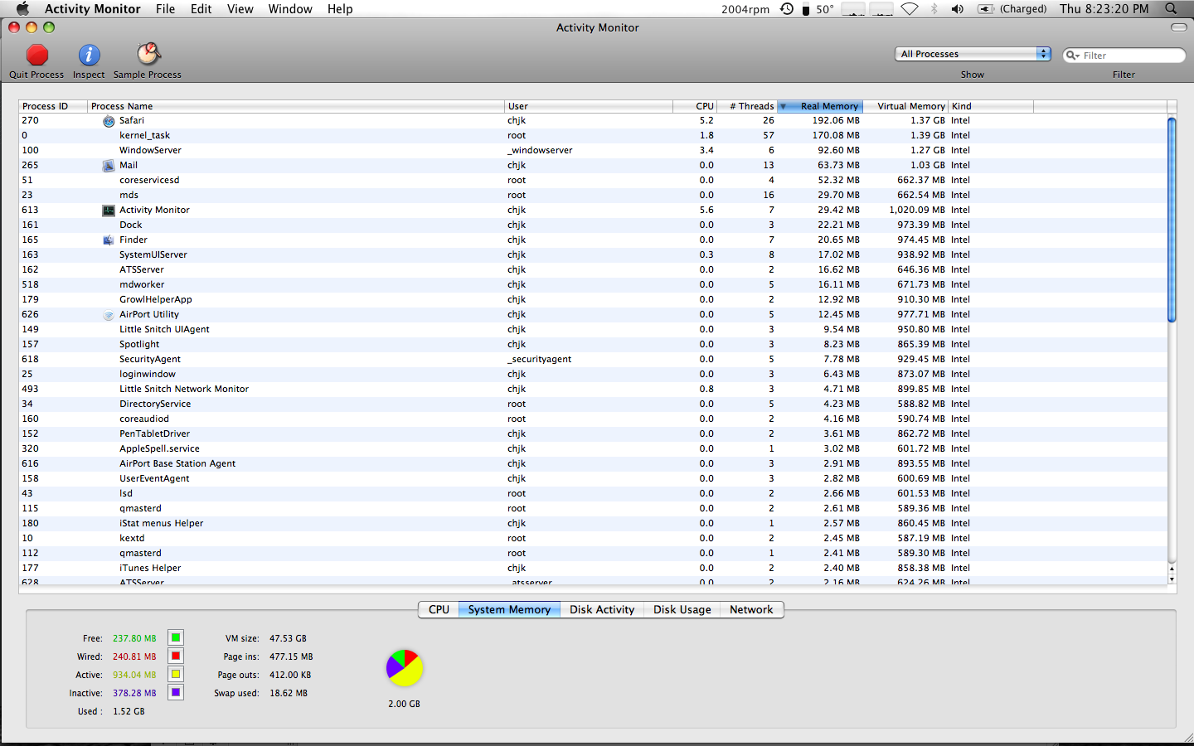Switch to the Disk Activity tab
The image size is (1194, 746).
(x=602, y=609)
